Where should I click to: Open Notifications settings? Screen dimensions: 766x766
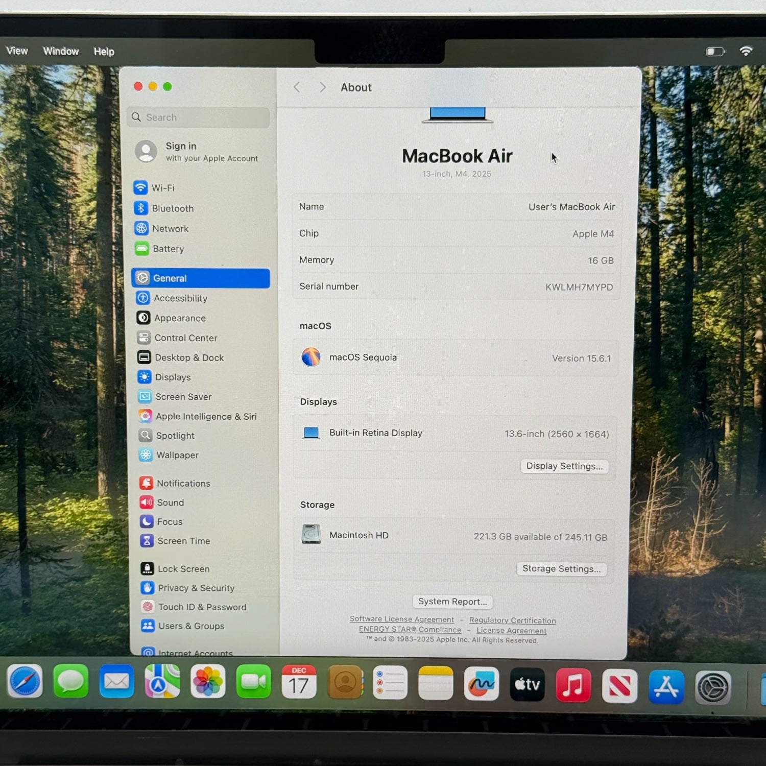pyautogui.click(x=183, y=483)
